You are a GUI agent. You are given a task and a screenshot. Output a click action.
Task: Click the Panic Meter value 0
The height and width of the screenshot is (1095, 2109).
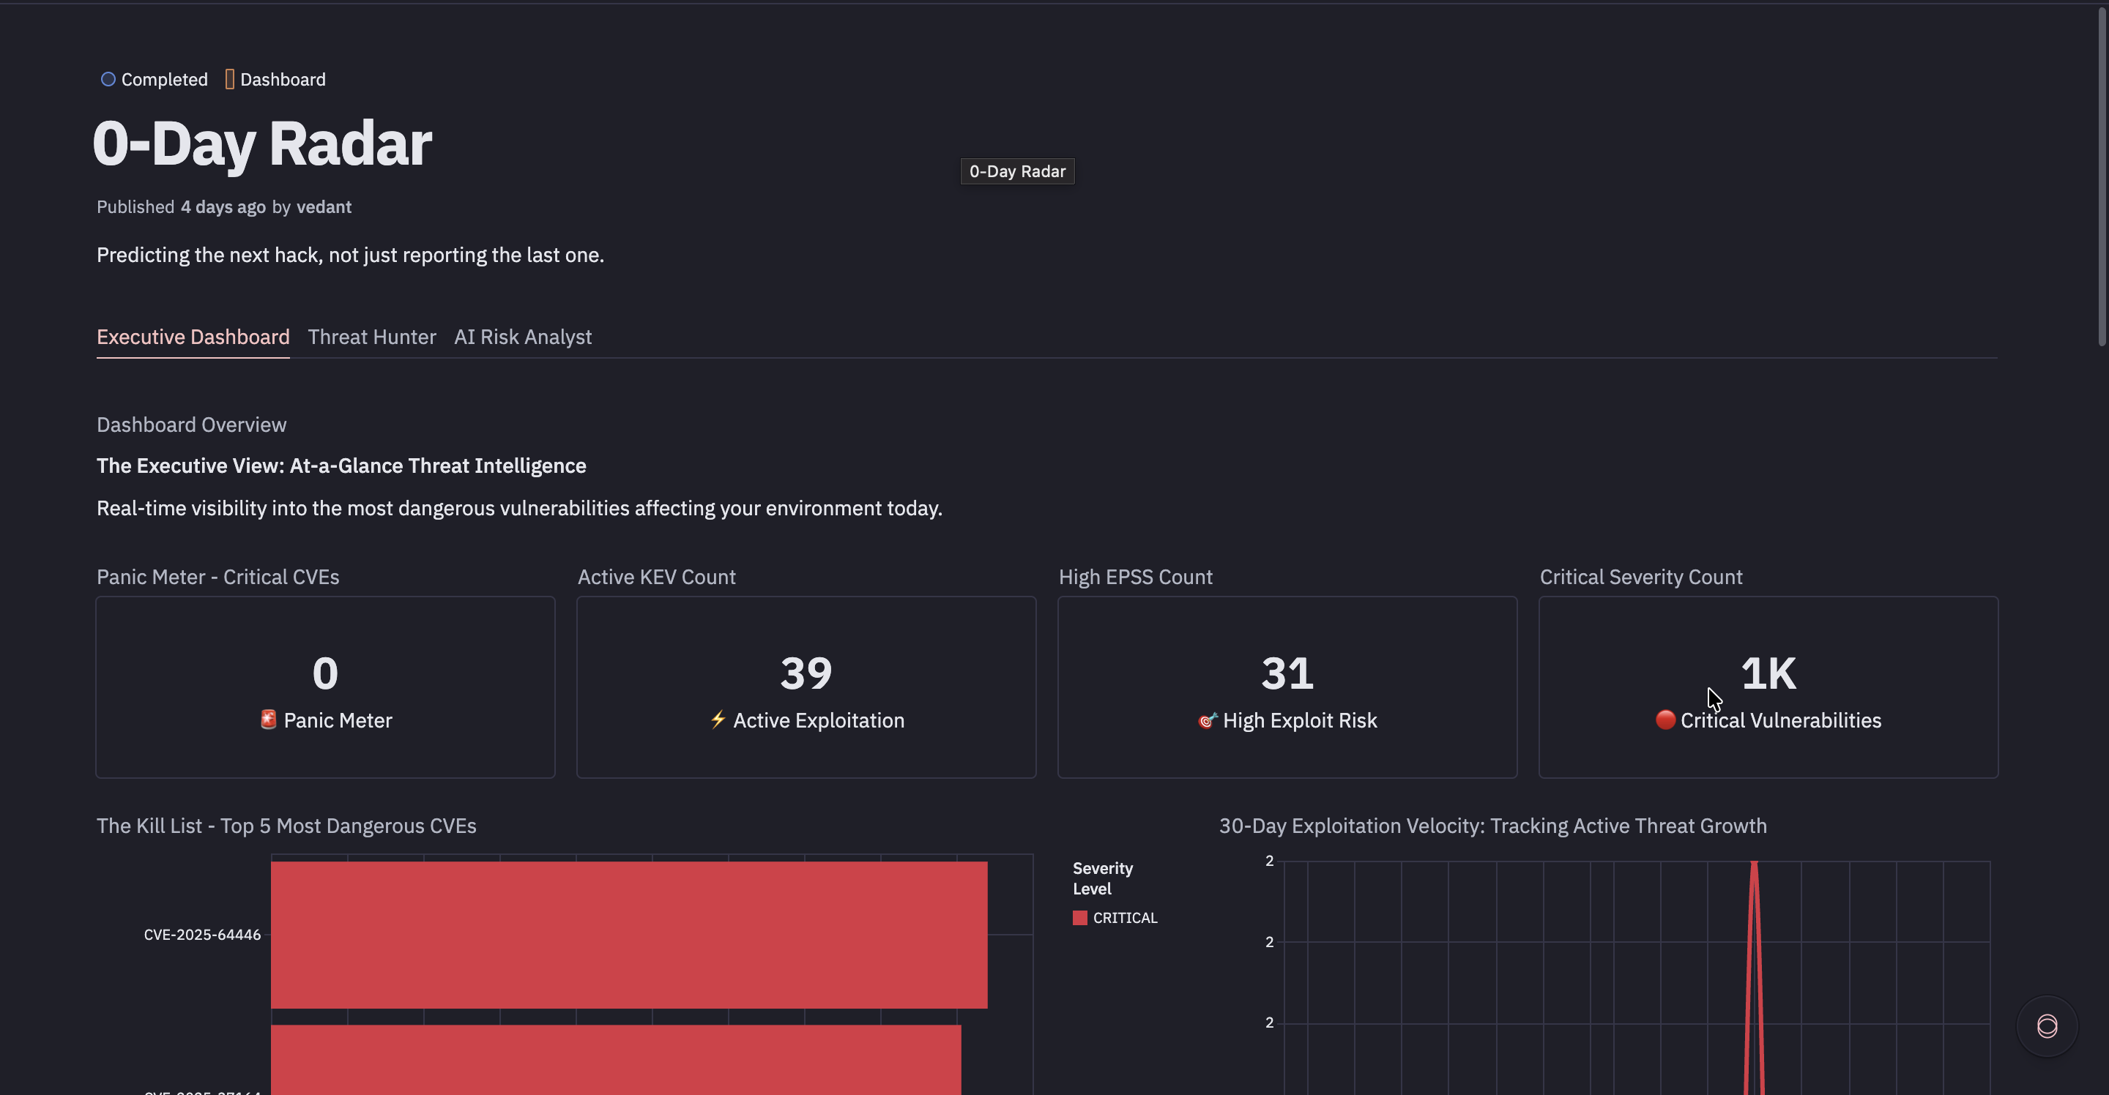[325, 673]
